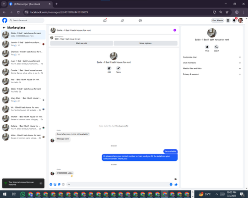Click the Facebook logo icon
Viewport: 248px width, 198px height.
tap(4, 20)
